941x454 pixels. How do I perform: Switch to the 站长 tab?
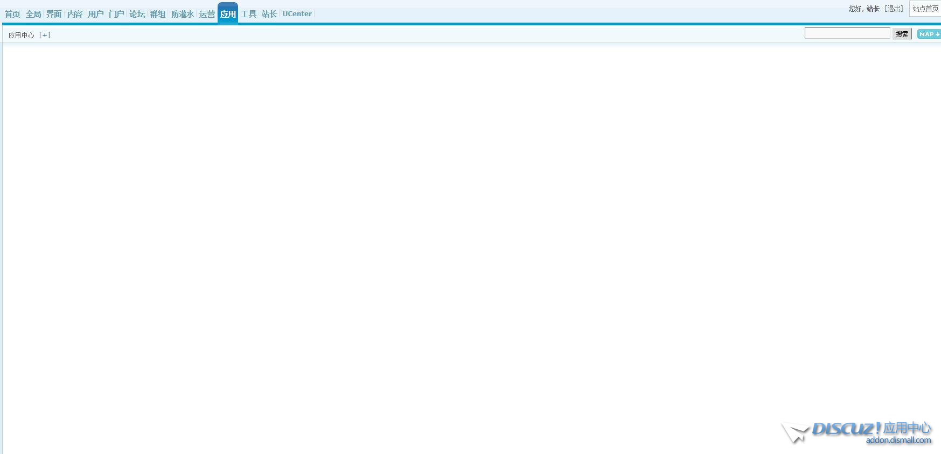tap(269, 14)
